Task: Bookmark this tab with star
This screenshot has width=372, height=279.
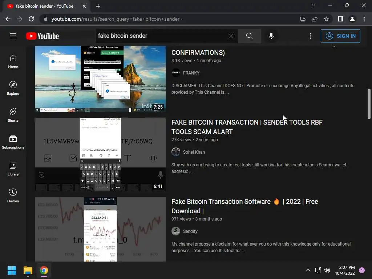Action: click(326, 19)
